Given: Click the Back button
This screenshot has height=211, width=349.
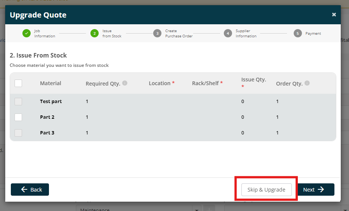Looking at the screenshot, I should [x=30, y=189].
